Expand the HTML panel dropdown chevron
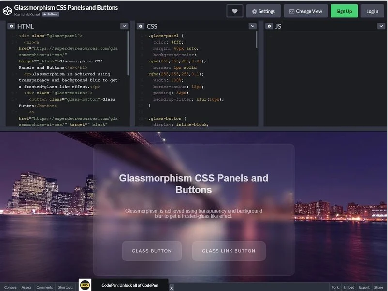The height and width of the screenshot is (291, 388). coord(124,26)
